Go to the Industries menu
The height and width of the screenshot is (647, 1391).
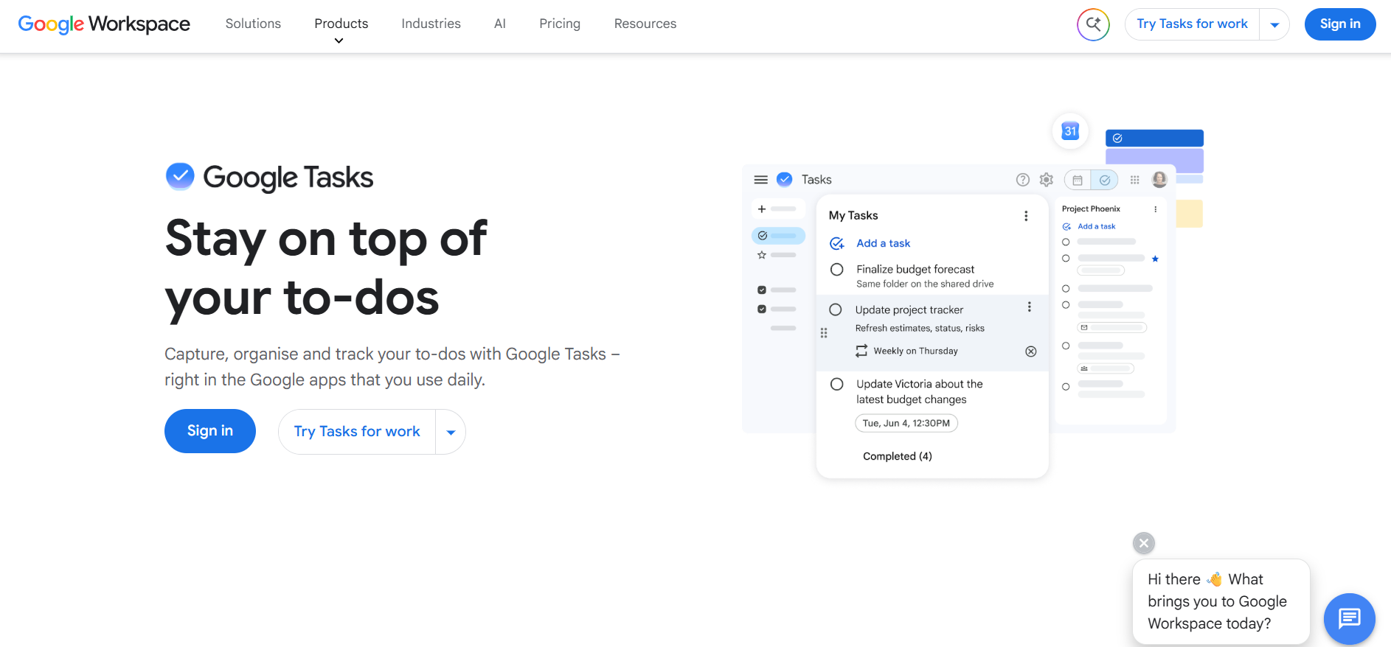(431, 24)
